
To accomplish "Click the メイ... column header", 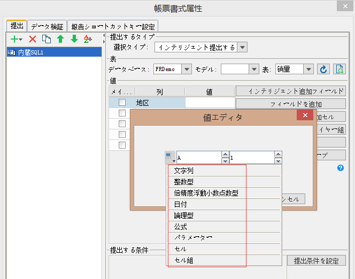I will tap(122, 91).
